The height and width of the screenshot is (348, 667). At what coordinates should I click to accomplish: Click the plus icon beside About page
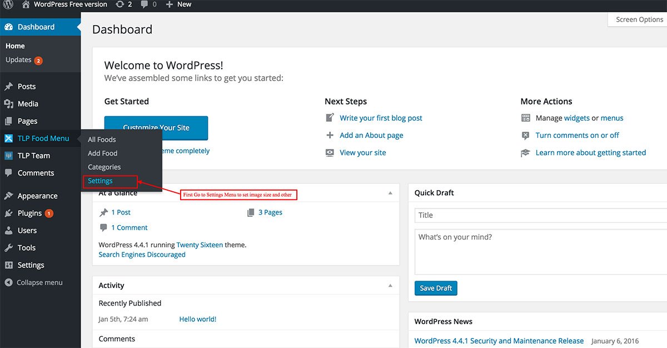point(330,135)
